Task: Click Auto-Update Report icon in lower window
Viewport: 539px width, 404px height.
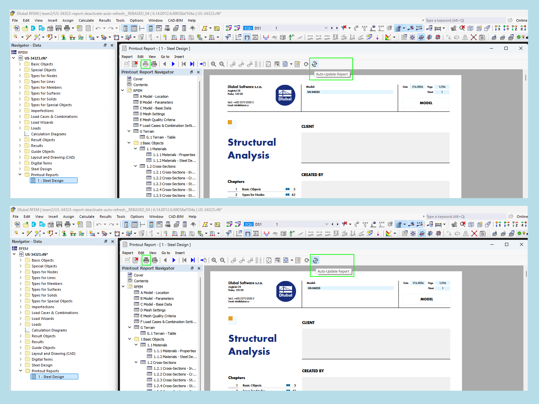Action: (x=315, y=260)
